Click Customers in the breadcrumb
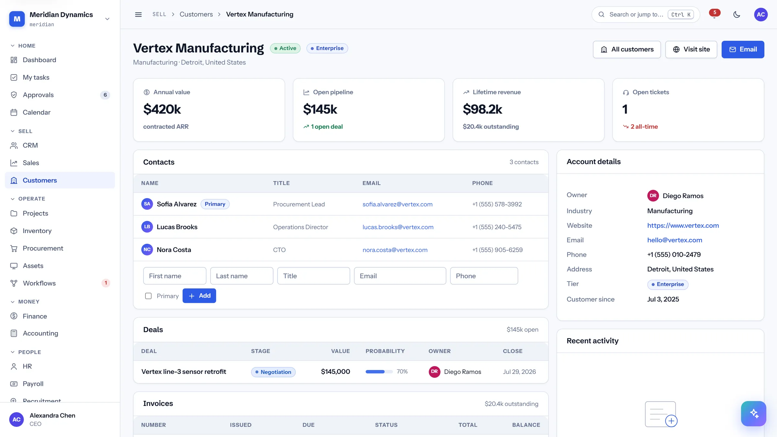Image resolution: width=777 pixels, height=437 pixels. (x=196, y=15)
